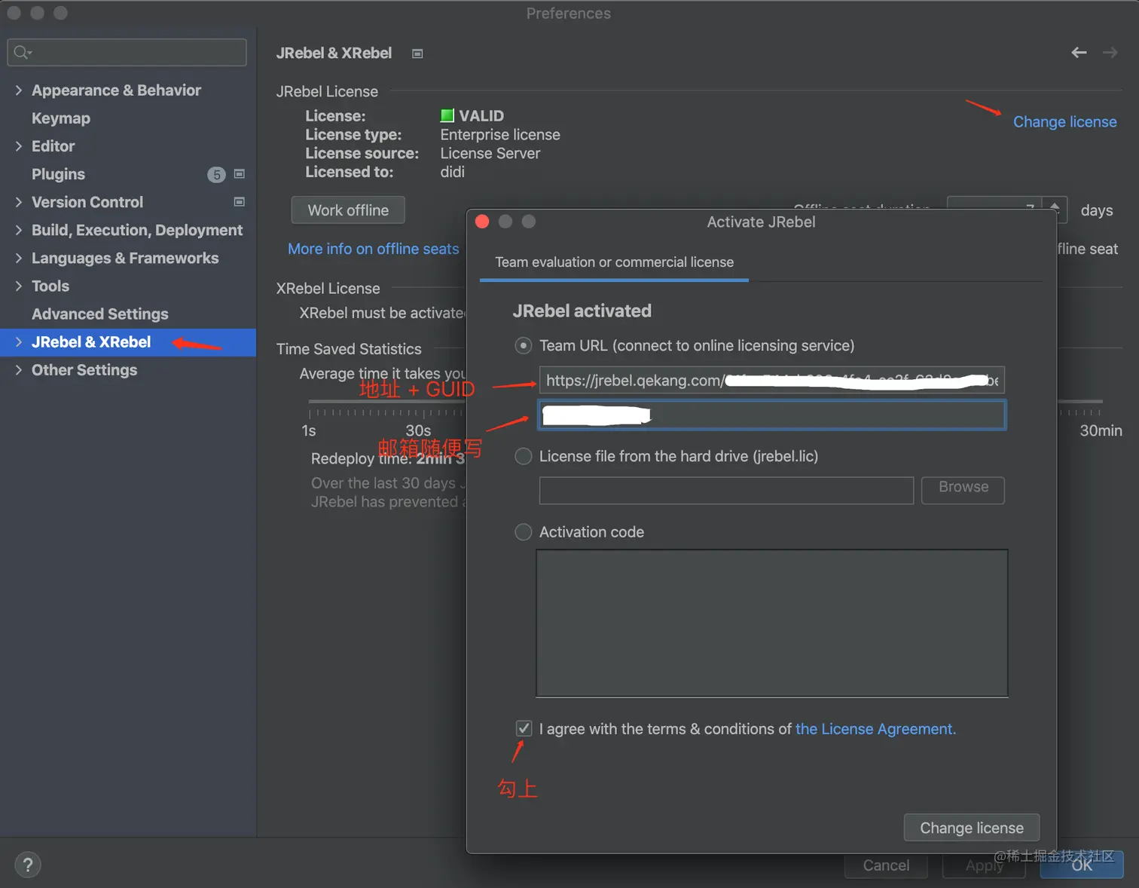The height and width of the screenshot is (888, 1139).
Task: Select License file from the hard drive option
Action: pos(523,456)
